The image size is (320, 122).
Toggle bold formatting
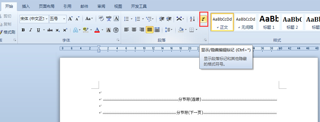pos(23,30)
